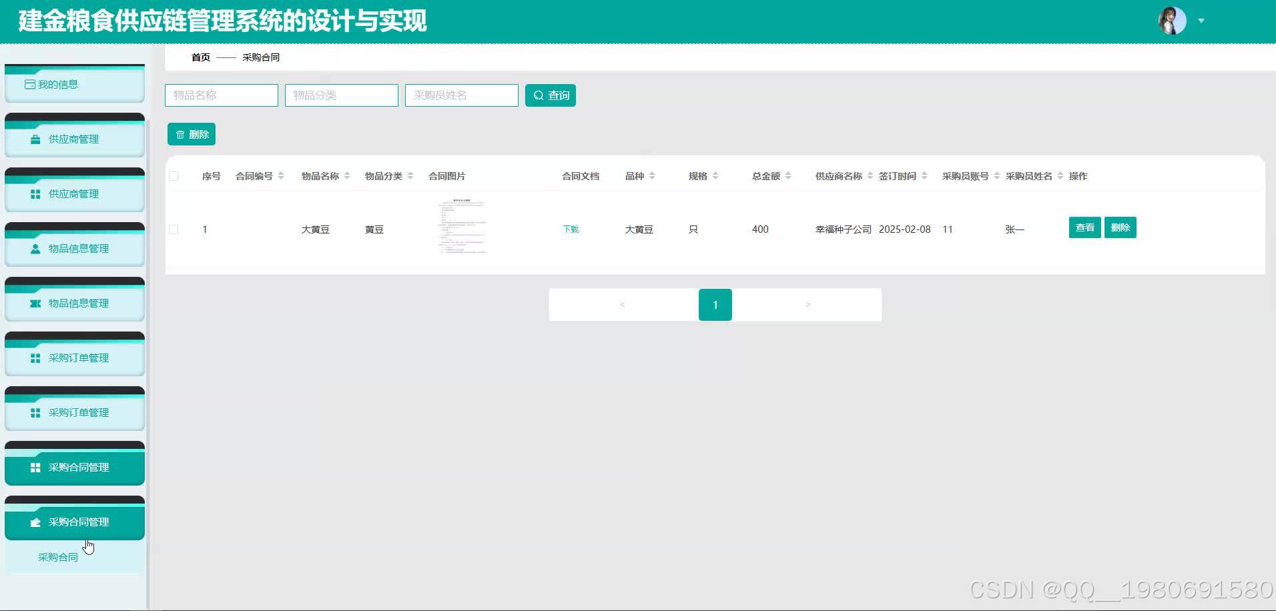1276x611 pixels.
Task: Sort by 规格 column arrows
Action: (x=715, y=176)
